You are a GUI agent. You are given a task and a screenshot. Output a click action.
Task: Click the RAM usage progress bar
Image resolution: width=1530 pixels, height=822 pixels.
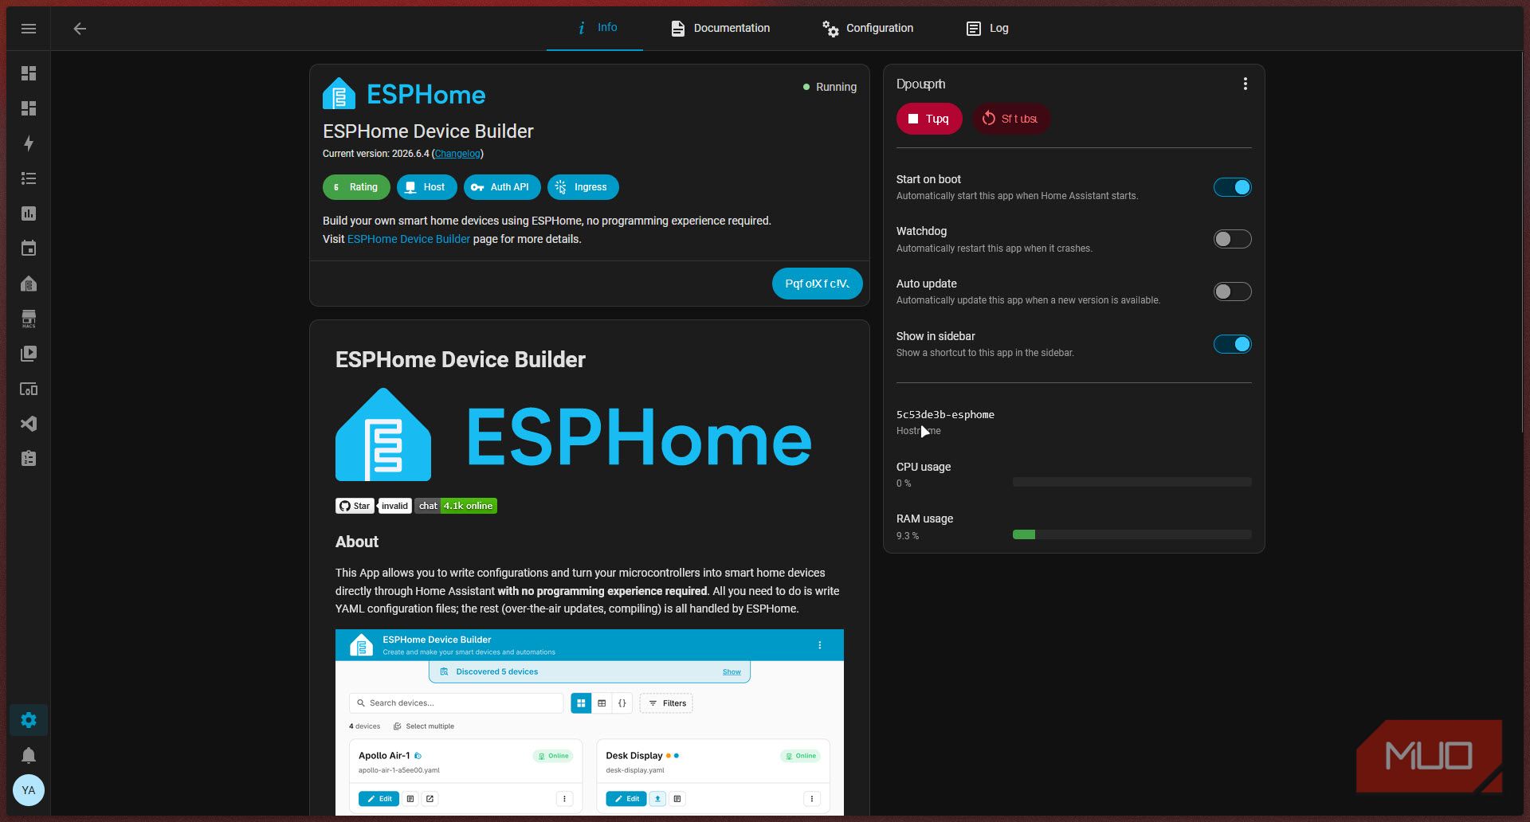tap(1132, 534)
